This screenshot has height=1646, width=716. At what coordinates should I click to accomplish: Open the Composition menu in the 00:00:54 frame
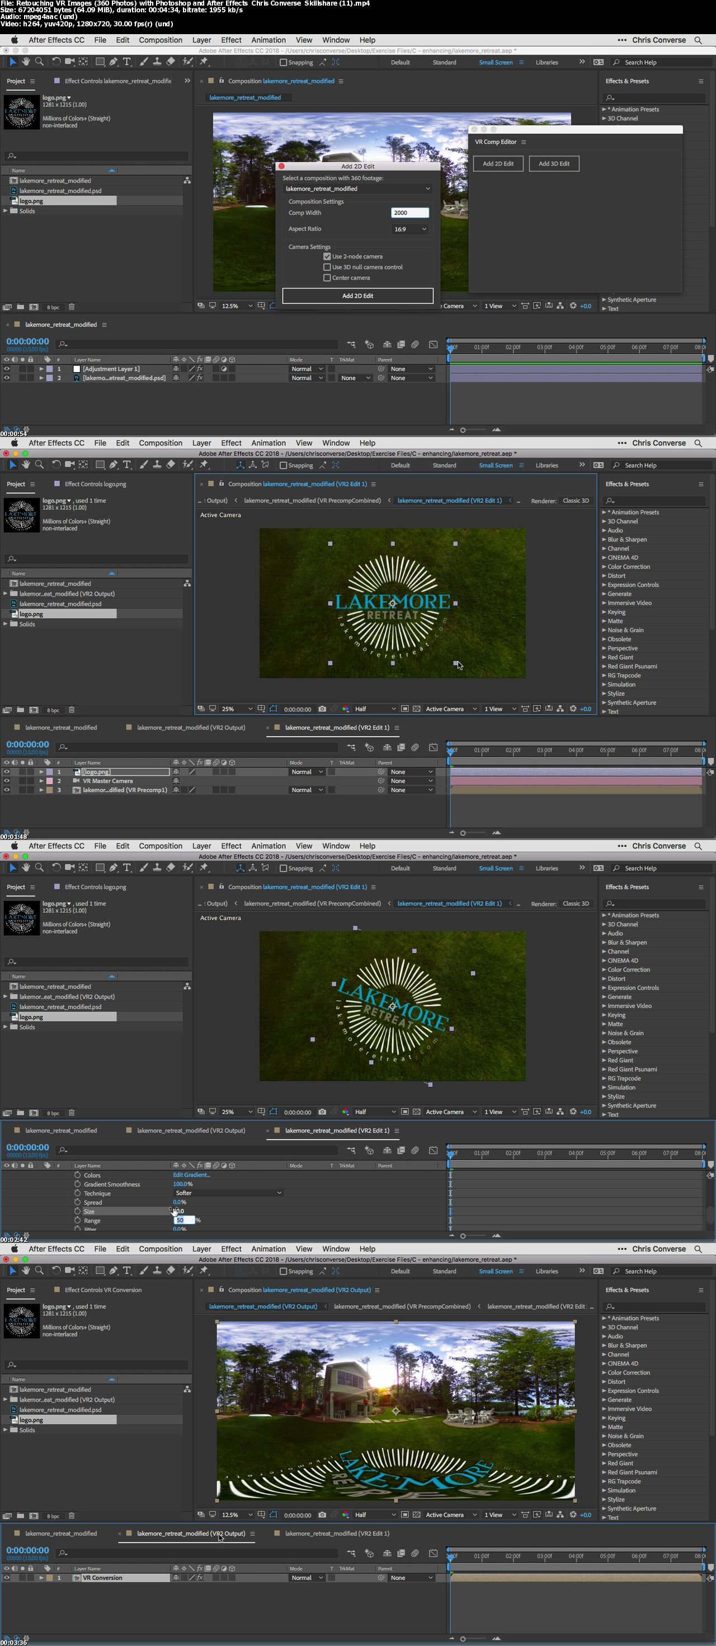[x=161, y=40]
